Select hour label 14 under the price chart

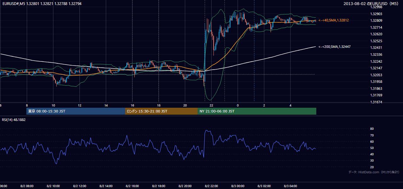click(106, 105)
